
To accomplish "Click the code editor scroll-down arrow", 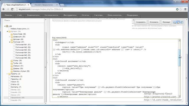I will (x=179, y=96).
